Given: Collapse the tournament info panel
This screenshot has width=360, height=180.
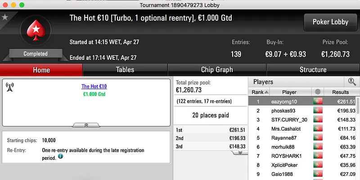Looking at the screenshot, I should 86,125.
